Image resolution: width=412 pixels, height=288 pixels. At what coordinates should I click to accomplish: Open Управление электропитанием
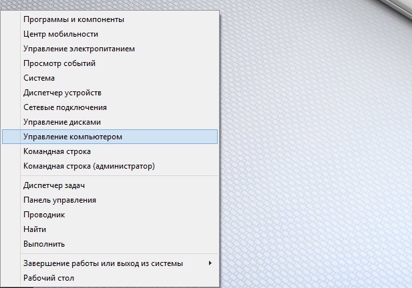[x=110, y=49]
